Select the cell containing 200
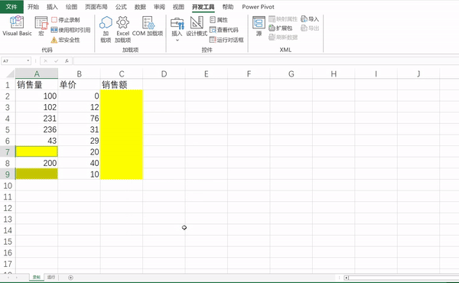 (x=37, y=163)
